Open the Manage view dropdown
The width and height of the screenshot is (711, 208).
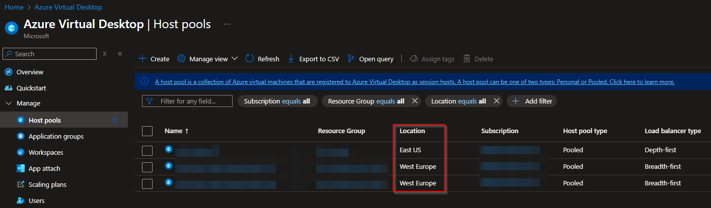207,59
